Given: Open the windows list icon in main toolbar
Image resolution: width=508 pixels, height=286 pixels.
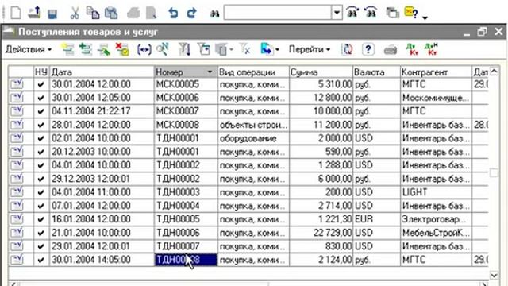Looking at the screenshot, I should pyautogui.click(x=392, y=14).
